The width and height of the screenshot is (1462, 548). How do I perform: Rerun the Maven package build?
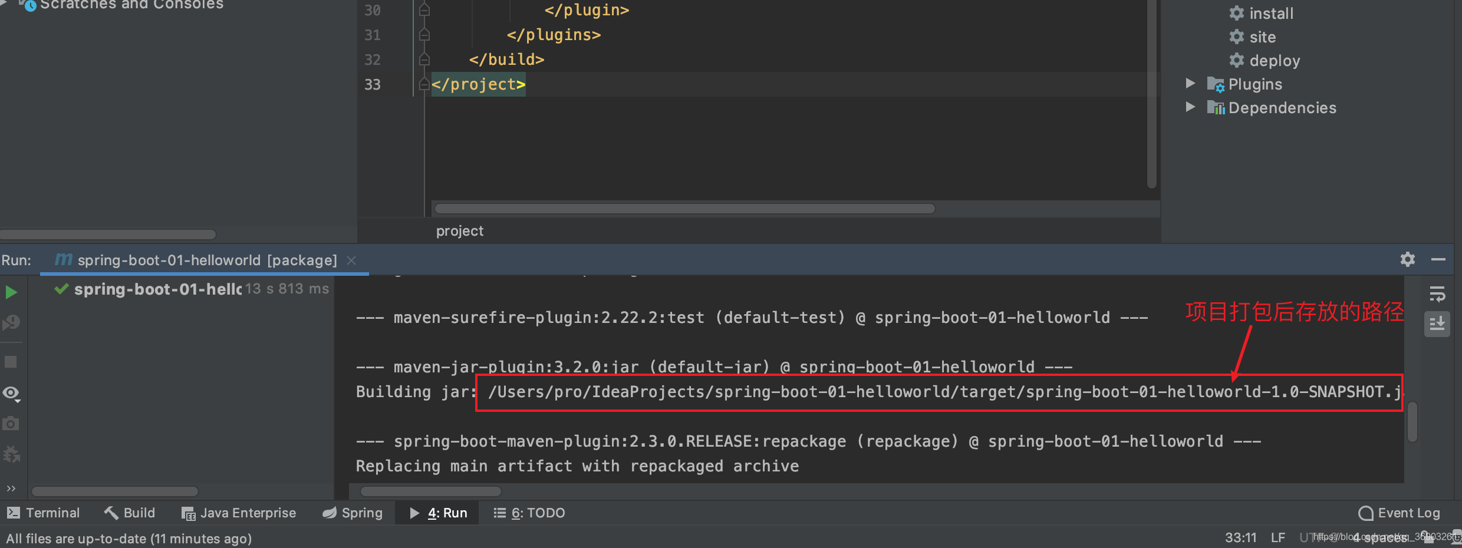[11, 292]
